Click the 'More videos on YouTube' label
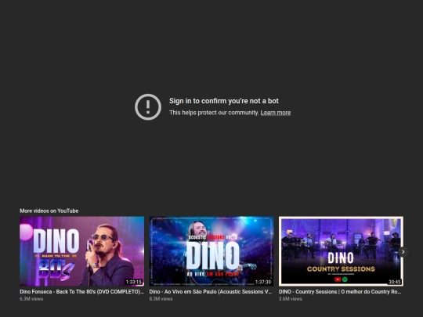Image resolution: width=423 pixels, height=317 pixels. click(49, 211)
